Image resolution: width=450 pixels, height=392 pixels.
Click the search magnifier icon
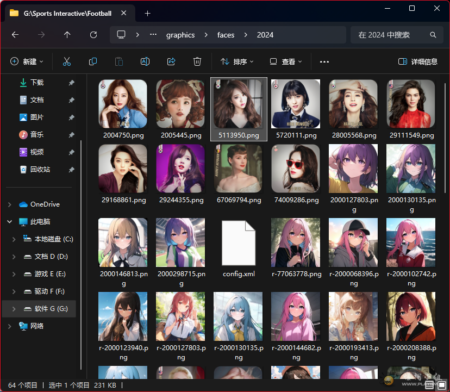(x=433, y=35)
